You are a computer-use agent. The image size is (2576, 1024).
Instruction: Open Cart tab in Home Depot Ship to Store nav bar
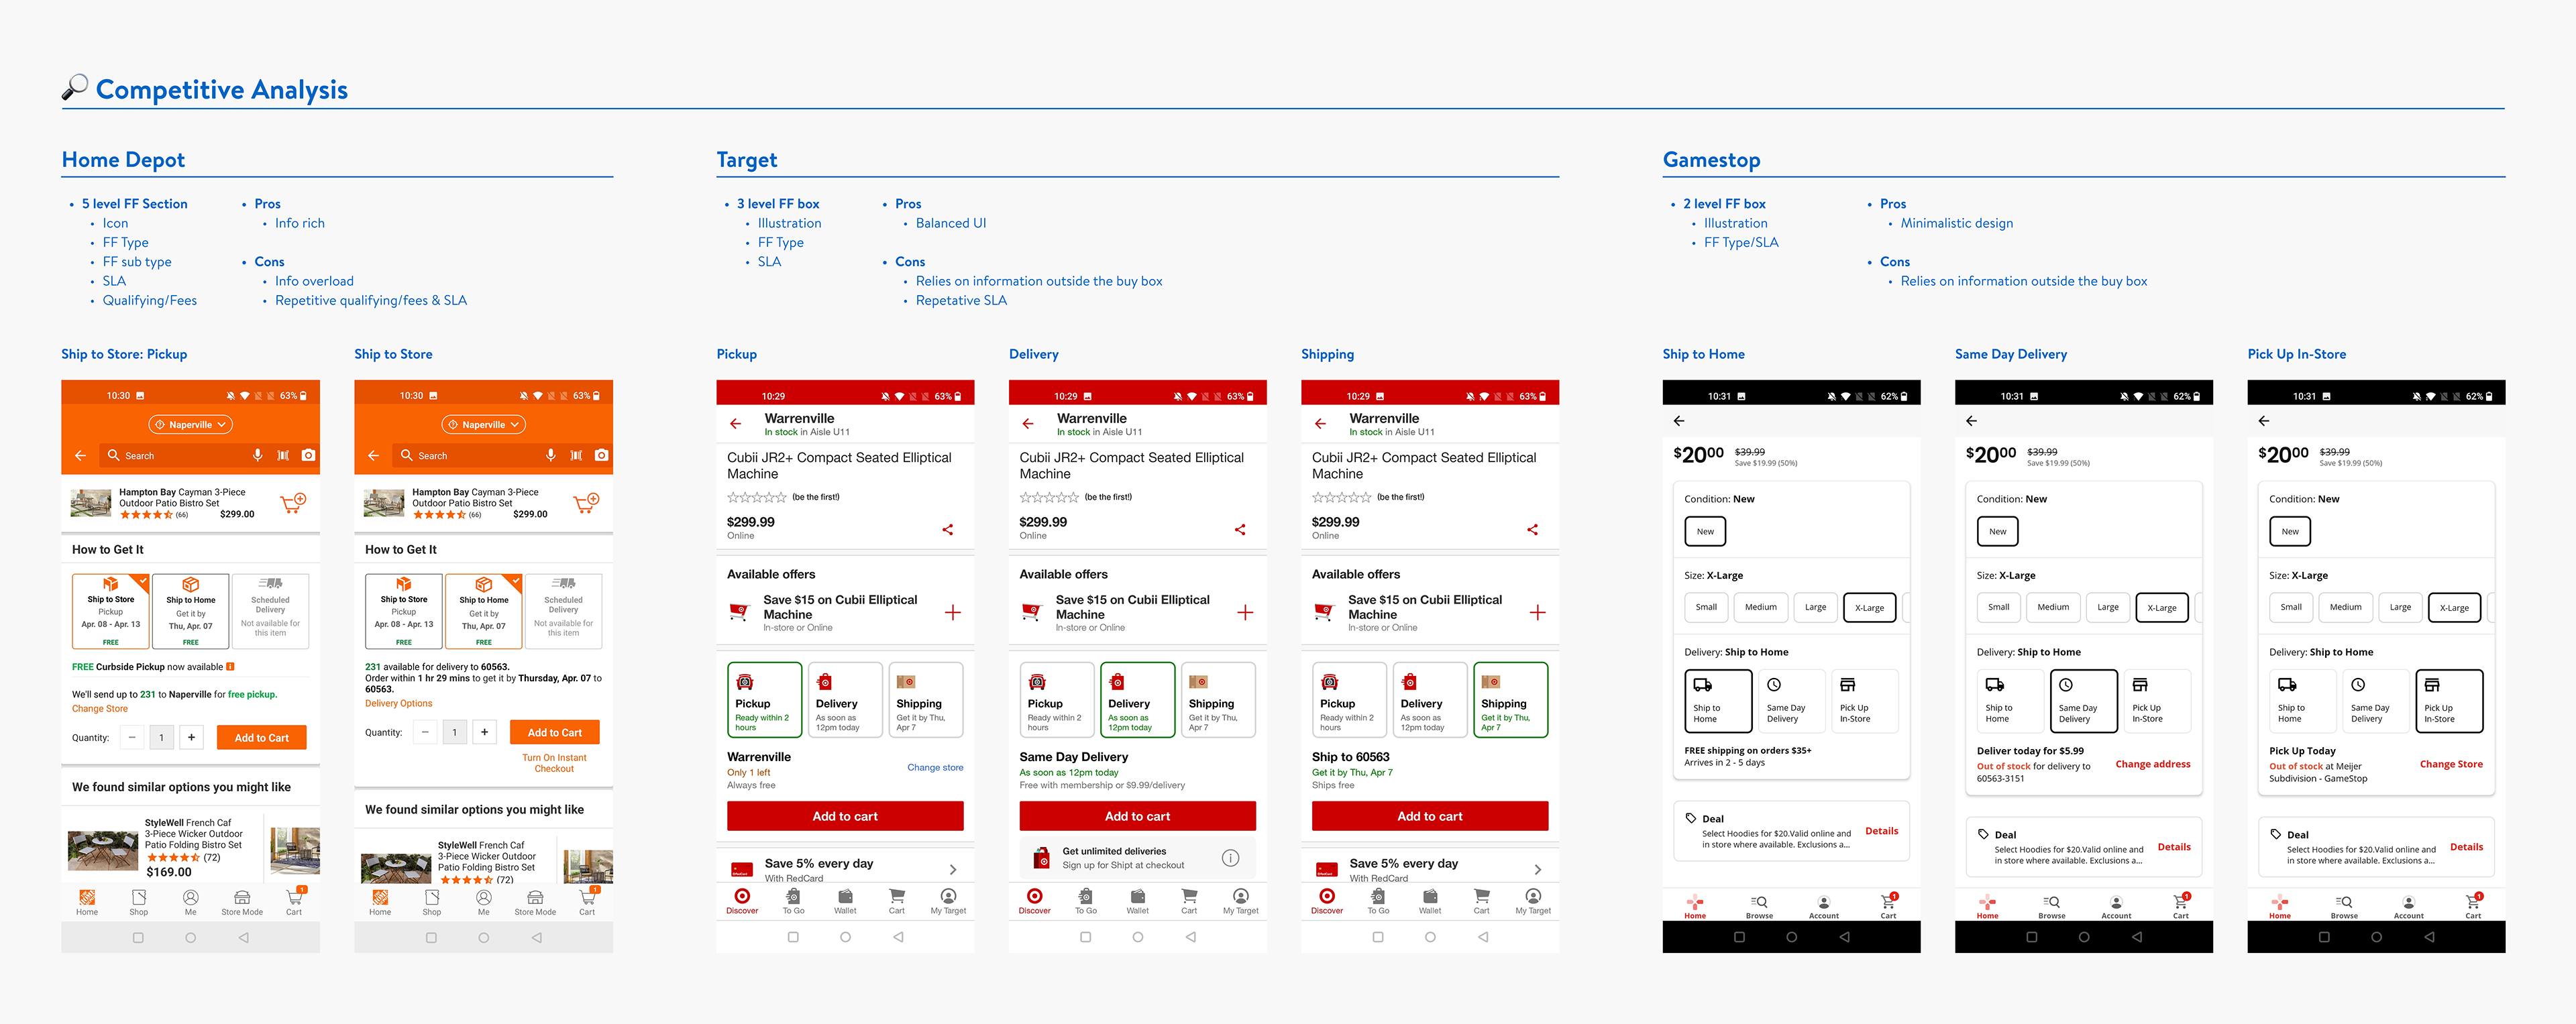[587, 902]
